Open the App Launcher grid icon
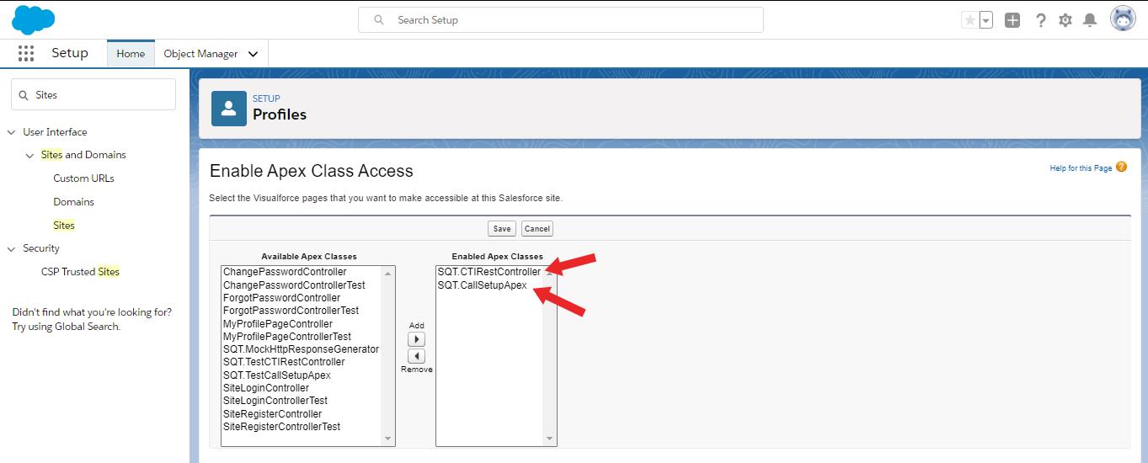The image size is (1148, 463). point(26,53)
